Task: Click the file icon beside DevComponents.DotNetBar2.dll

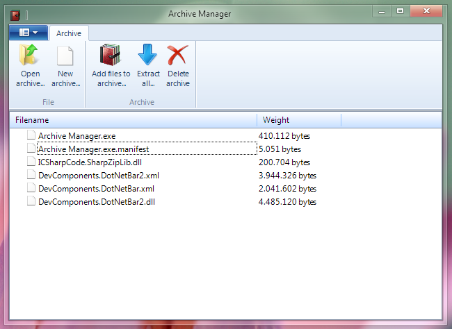Action: 31,201
